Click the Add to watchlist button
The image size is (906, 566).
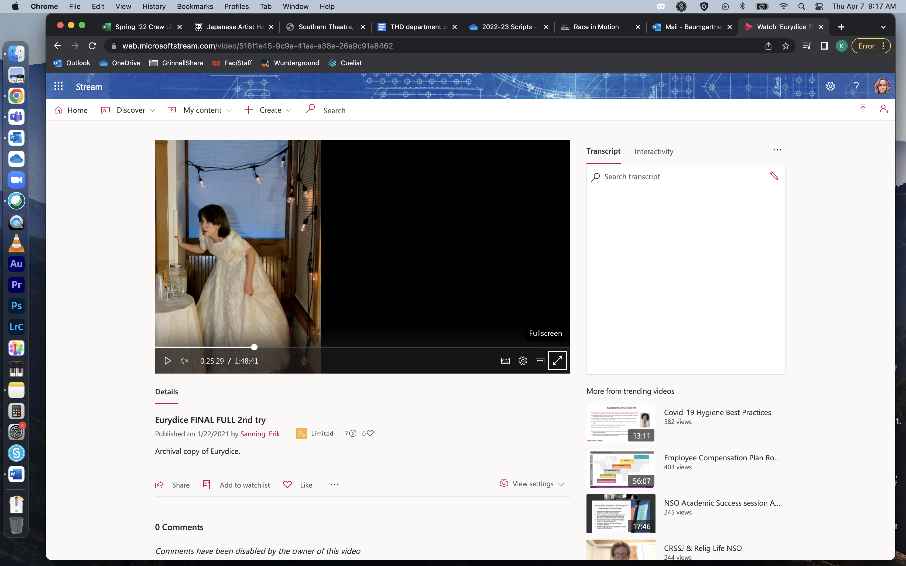(x=236, y=485)
